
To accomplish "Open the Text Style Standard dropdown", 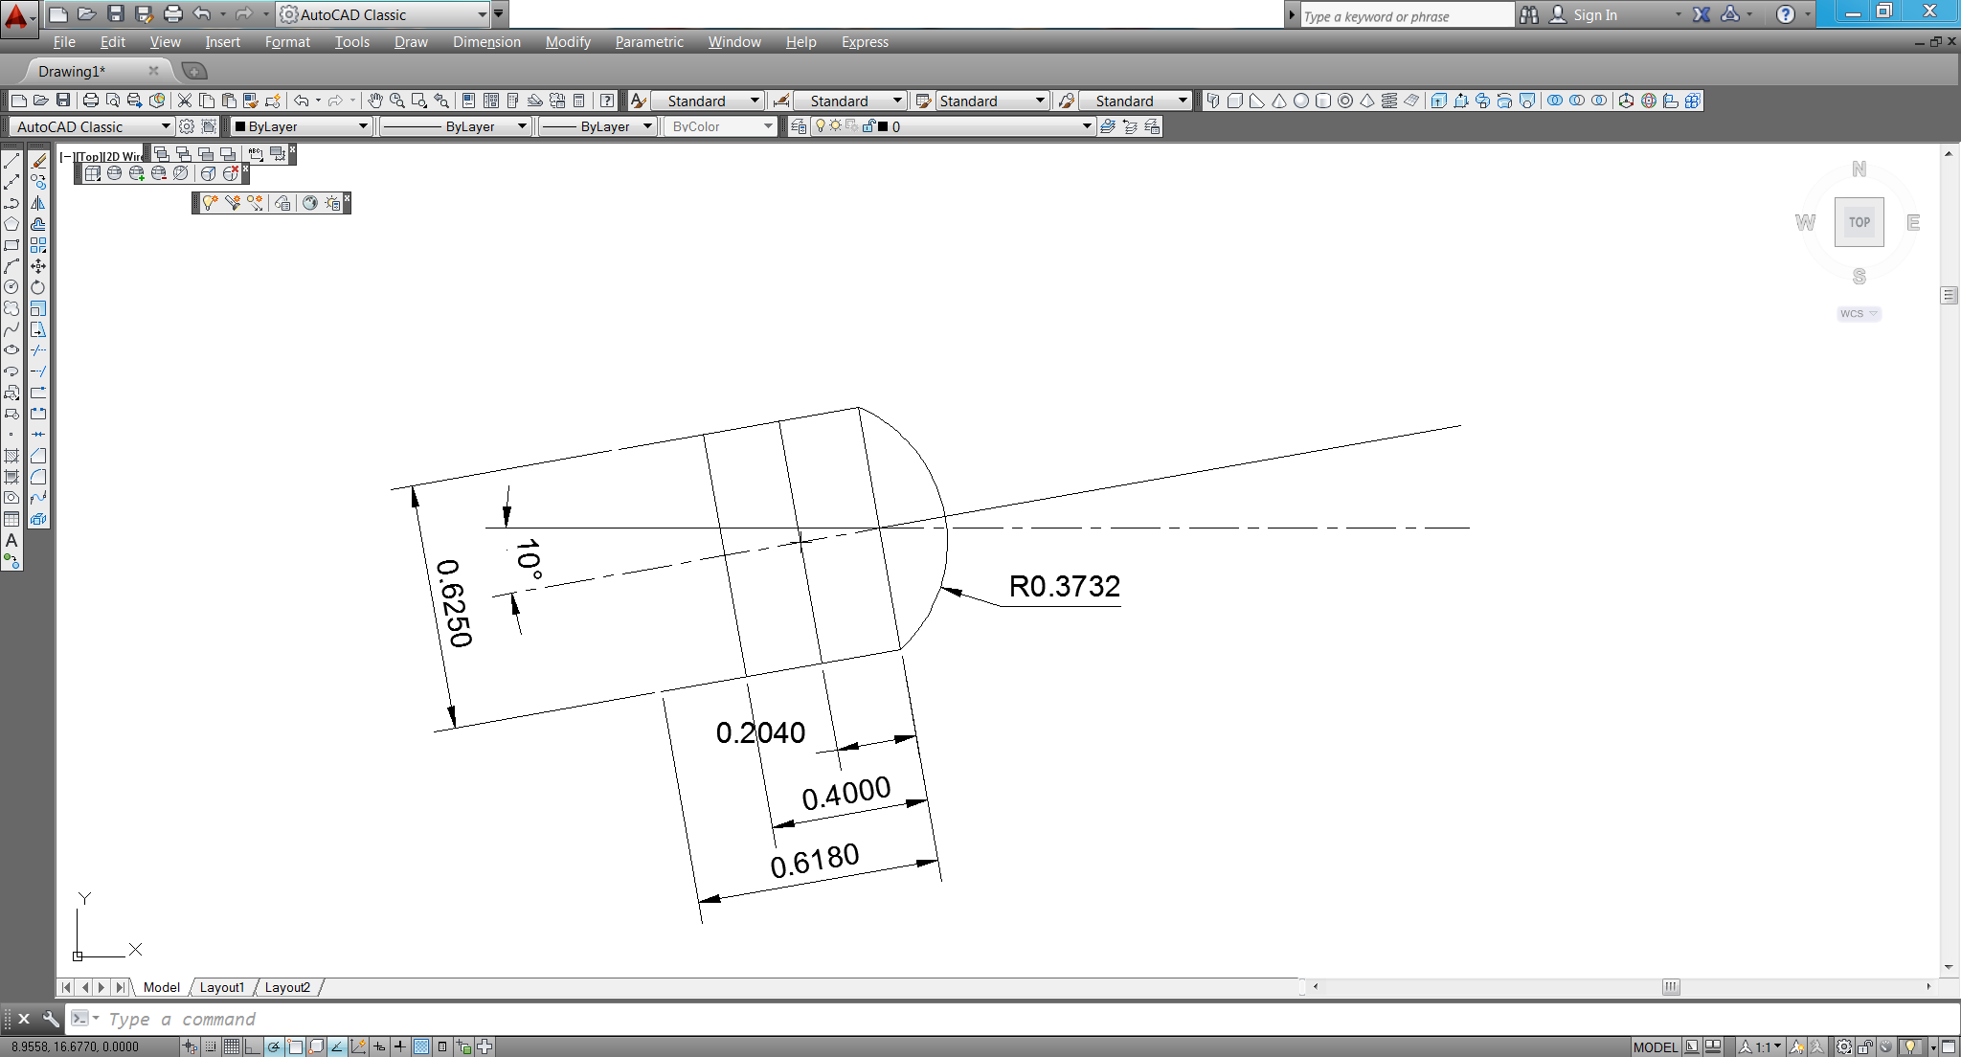I will coord(708,101).
